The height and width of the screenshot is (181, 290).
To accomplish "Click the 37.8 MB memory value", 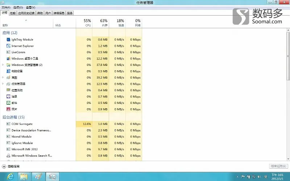I will click(102, 65).
